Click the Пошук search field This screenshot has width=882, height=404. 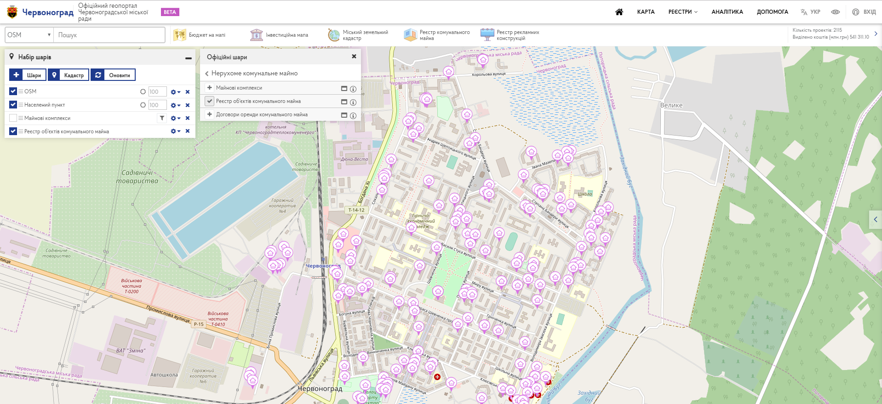pyautogui.click(x=109, y=35)
